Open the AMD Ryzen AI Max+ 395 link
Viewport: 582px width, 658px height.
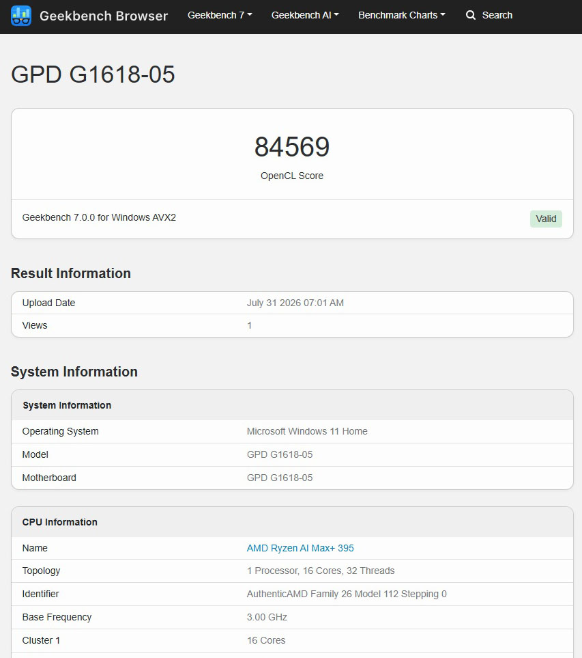(300, 548)
